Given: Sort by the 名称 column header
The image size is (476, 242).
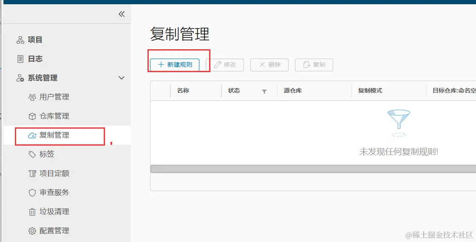Looking at the screenshot, I should tap(183, 91).
